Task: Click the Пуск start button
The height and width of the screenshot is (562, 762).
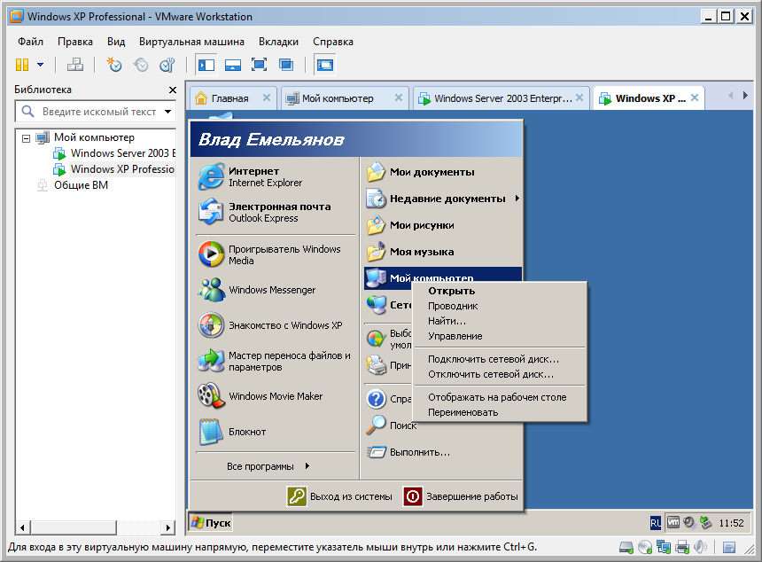Action: tap(211, 523)
